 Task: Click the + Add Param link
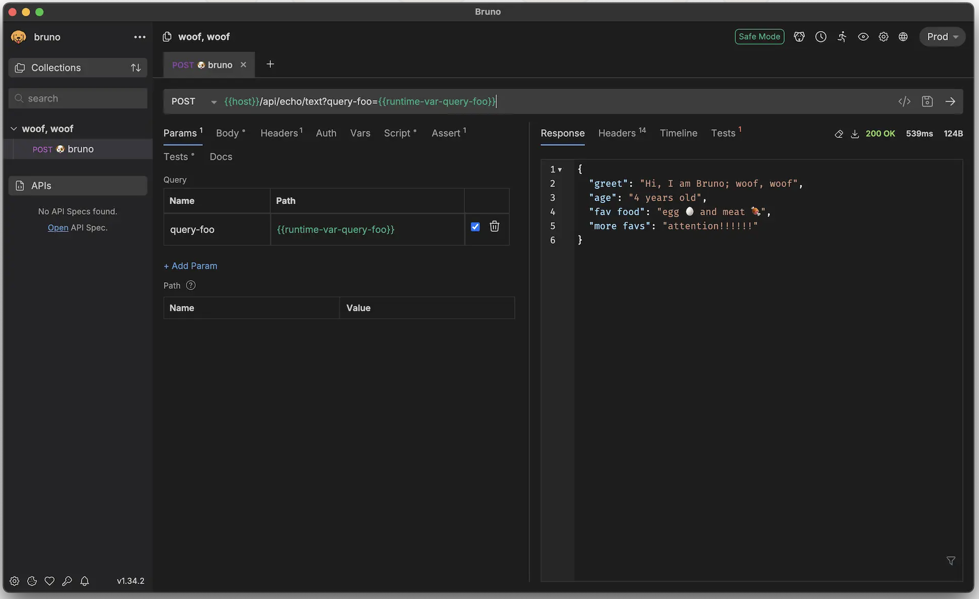point(190,266)
